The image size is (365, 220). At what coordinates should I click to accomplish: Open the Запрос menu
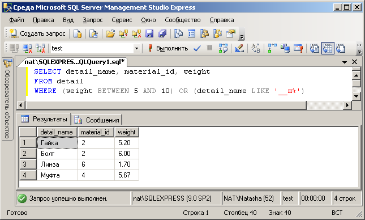pyautogui.click(x=93, y=20)
